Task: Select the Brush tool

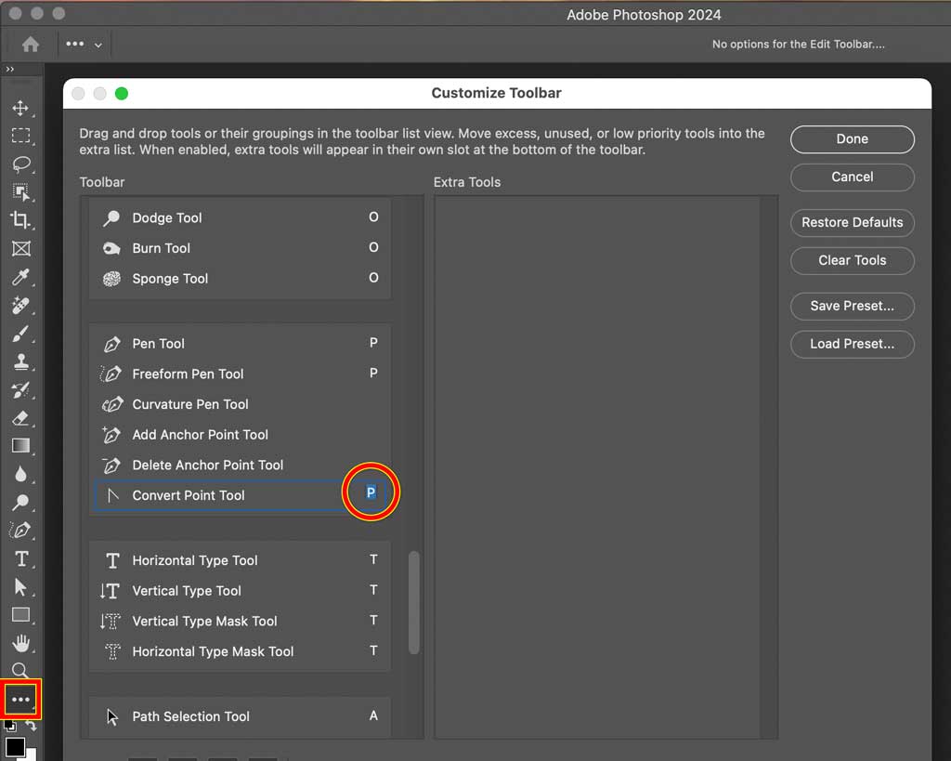Action: tap(20, 334)
